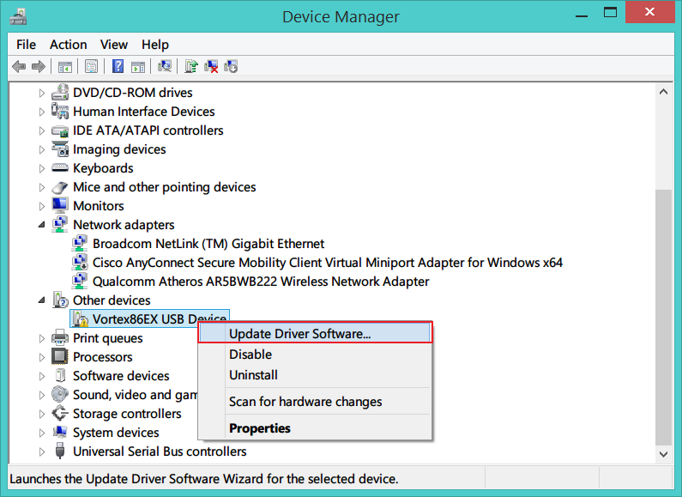Select the Broadcom NetLink Gigabit Ethernet adapter
The image size is (682, 497).
[x=208, y=244]
